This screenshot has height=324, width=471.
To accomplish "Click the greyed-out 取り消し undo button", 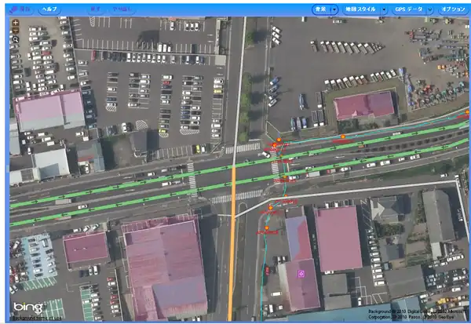I will tap(120, 9).
